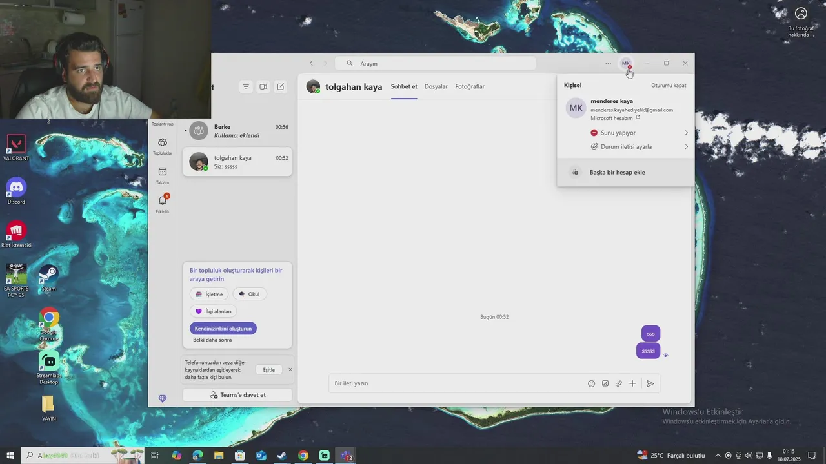Click the 'Kendinizinkini oluşturun' button
Image resolution: width=826 pixels, height=464 pixels.
tap(223, 329)
